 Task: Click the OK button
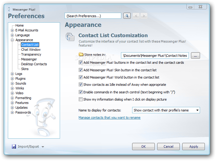tap(143, 147)
